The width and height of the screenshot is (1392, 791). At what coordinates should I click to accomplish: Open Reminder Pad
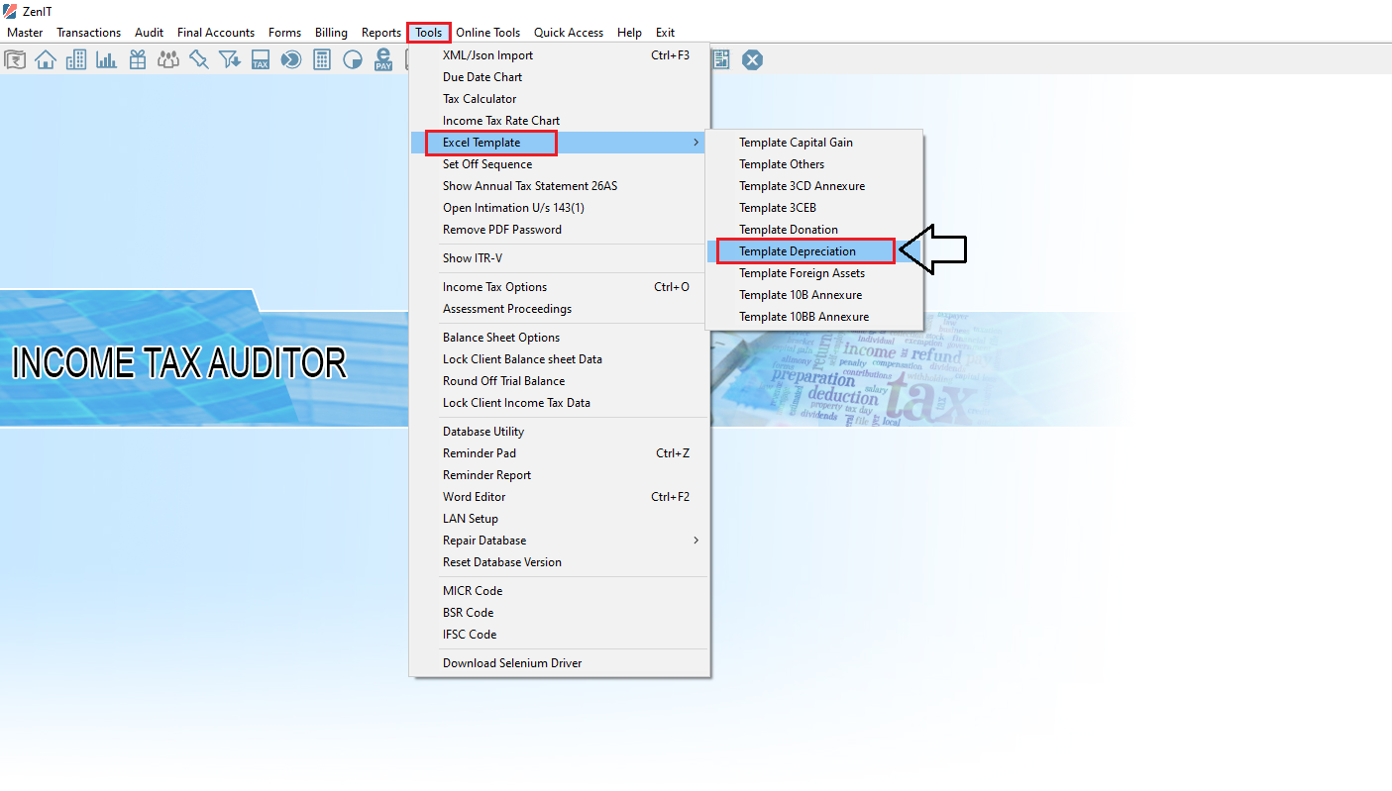pos(560,453)
